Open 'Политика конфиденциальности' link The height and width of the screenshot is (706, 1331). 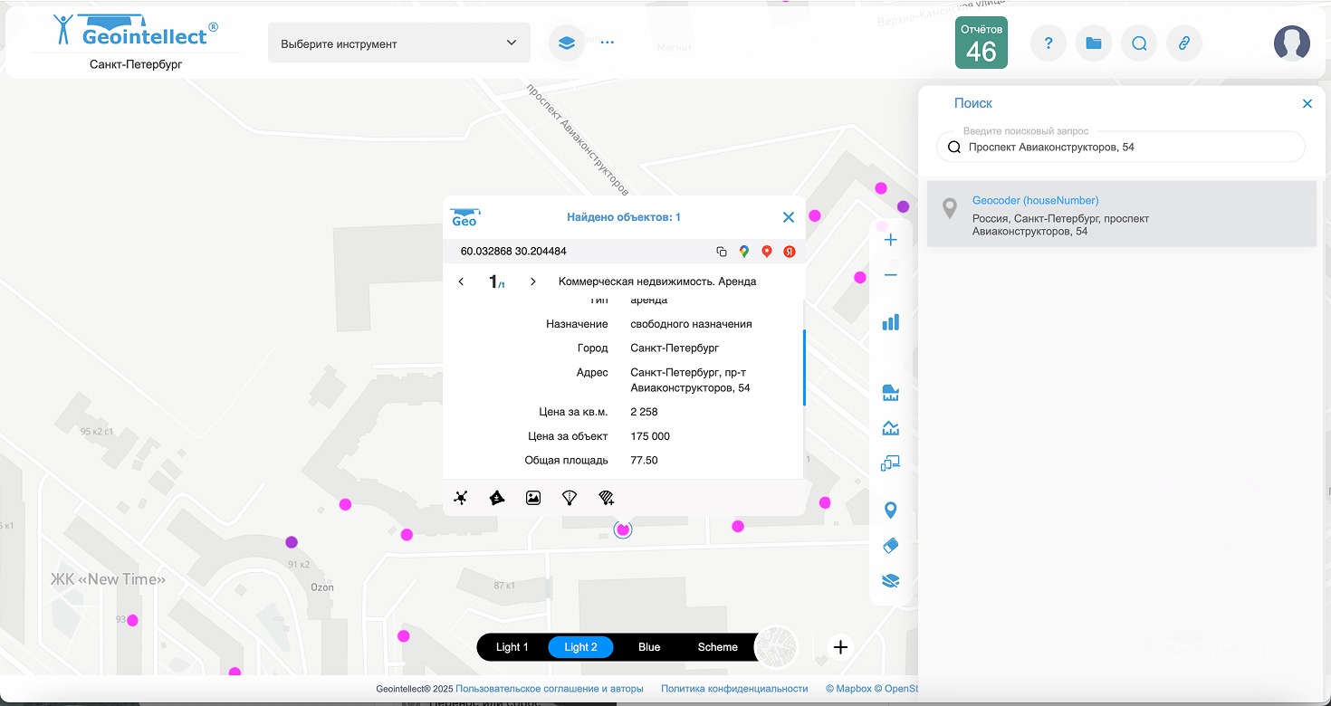(734, 689)
